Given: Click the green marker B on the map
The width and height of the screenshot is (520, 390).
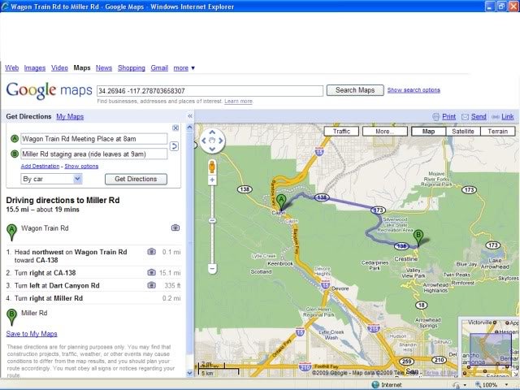Looking at the screenshot, I should coord(418,236).
